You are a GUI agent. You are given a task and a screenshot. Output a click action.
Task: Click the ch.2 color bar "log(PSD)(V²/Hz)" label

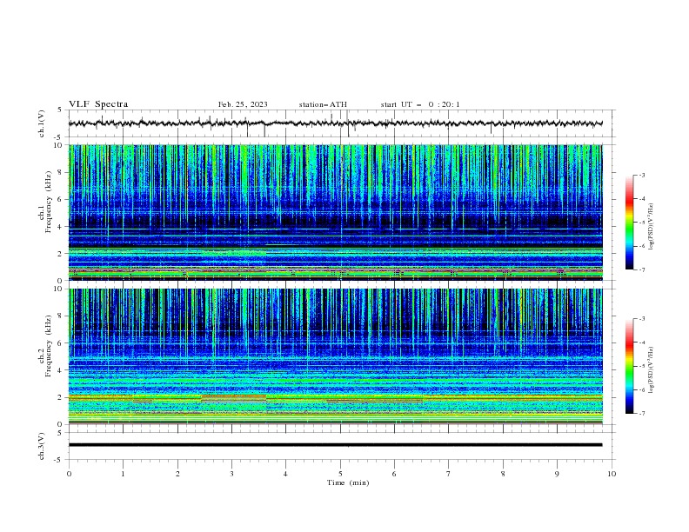[652, 370]
